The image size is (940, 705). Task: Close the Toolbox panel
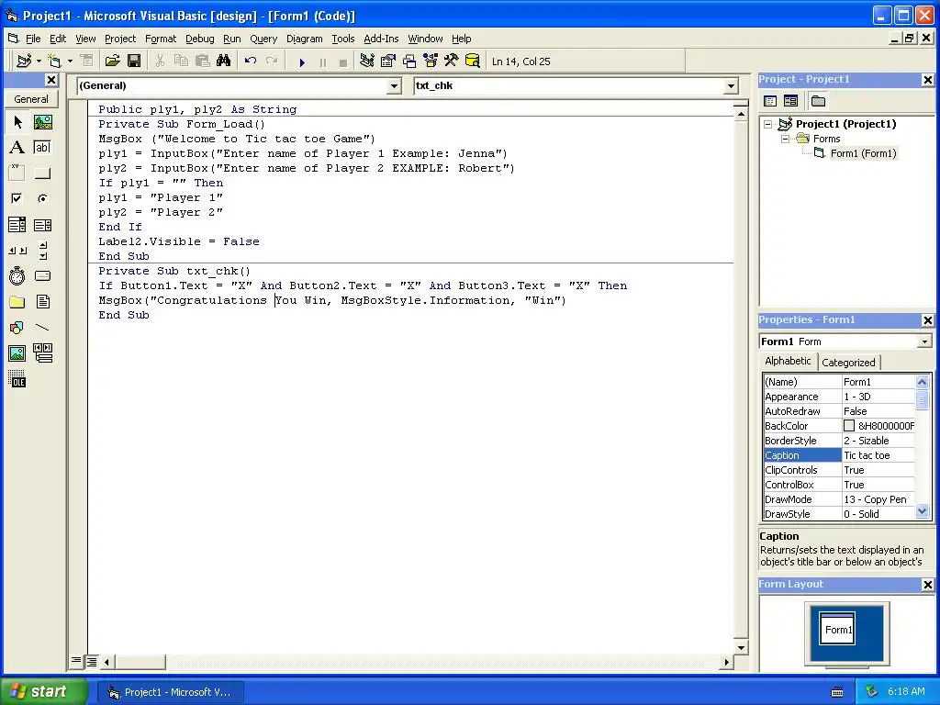point(51,80)
